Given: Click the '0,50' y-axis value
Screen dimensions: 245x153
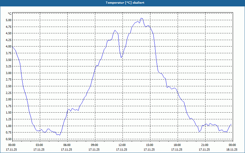Looking at the screenshot, I should click(9, 139).
